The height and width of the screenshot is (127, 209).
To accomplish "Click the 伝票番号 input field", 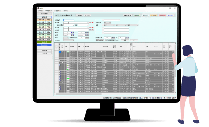I will click(x=69, y=20).
